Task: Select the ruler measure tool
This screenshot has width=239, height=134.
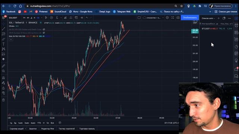Action: 3,66
